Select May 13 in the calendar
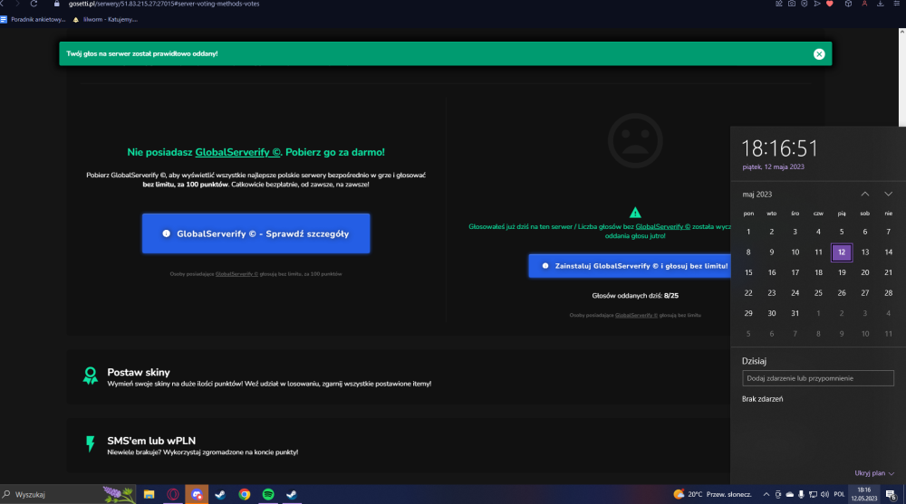This screenshot has width=906, height=504. tap(865, 252)
